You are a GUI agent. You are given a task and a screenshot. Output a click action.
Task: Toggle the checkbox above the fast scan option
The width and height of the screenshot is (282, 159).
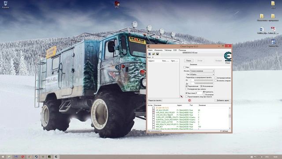point(186,89)
